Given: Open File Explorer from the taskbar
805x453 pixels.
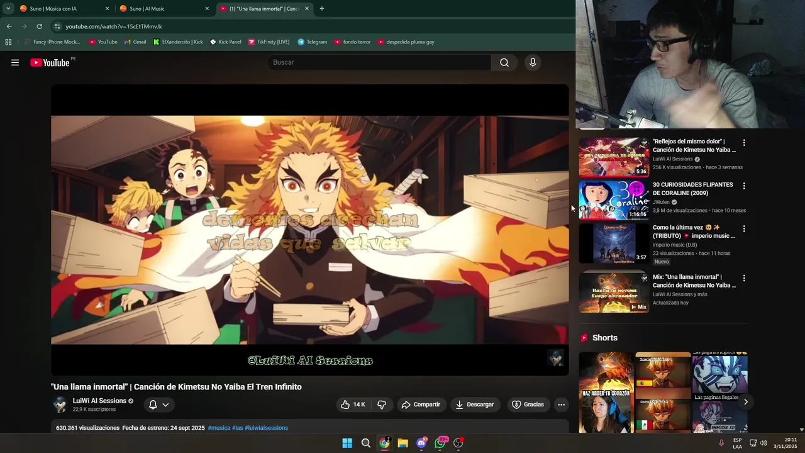Looking at the screenshot, I should click(402, 443).
